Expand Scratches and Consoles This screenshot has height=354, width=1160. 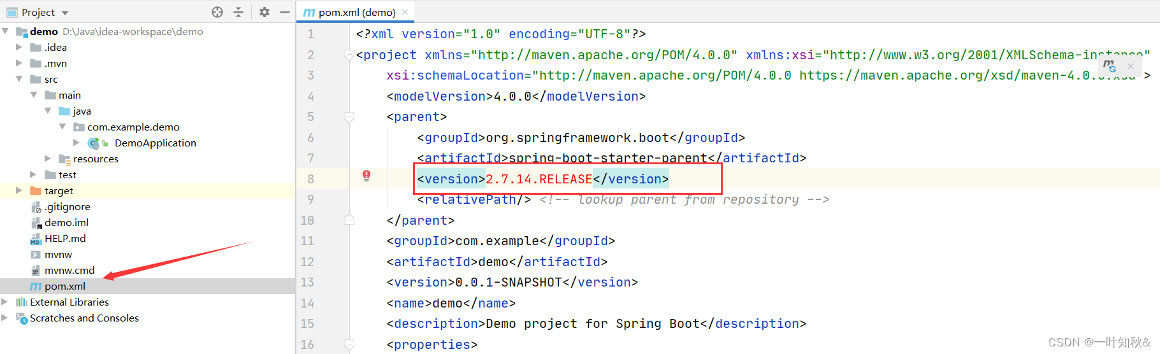pos(5,317)
